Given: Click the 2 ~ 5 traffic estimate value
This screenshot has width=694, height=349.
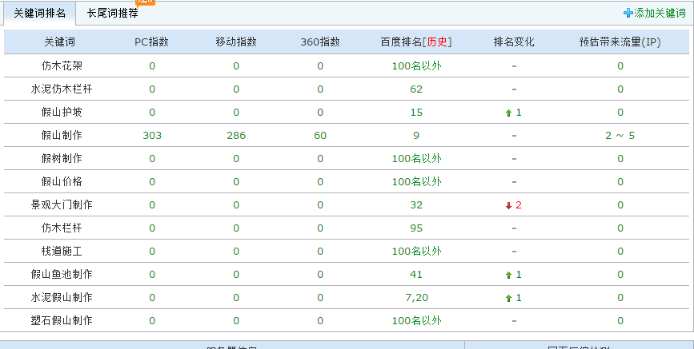Looking at the screenshot, I should click(620, 136).
